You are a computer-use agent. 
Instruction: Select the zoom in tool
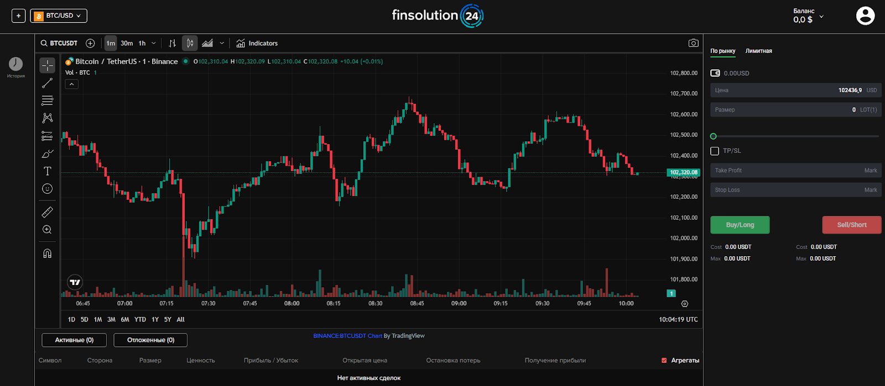click(48, 230)
